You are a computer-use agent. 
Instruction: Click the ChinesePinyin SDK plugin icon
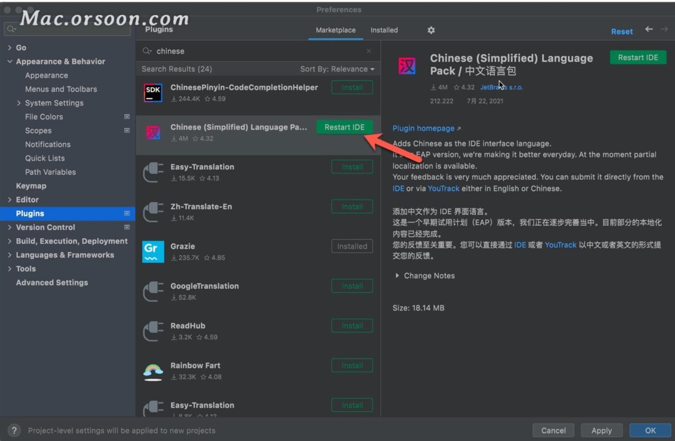pyautogui.click(x=153, y=93)
